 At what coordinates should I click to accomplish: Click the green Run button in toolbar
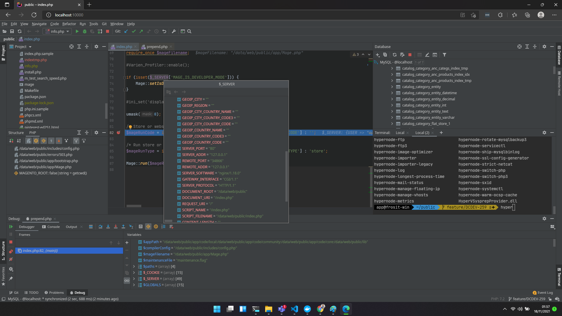pyautogui.click(x=77, y=31)
